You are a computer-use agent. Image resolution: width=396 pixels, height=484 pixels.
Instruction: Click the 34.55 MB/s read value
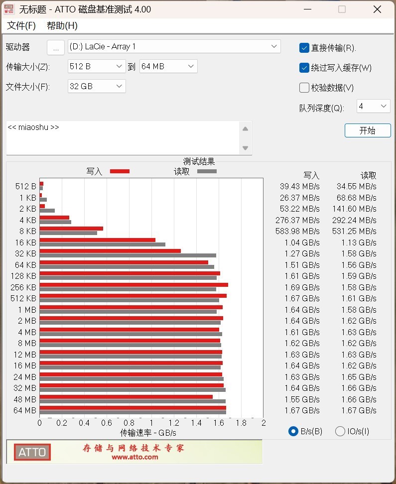tap(357, 186)
